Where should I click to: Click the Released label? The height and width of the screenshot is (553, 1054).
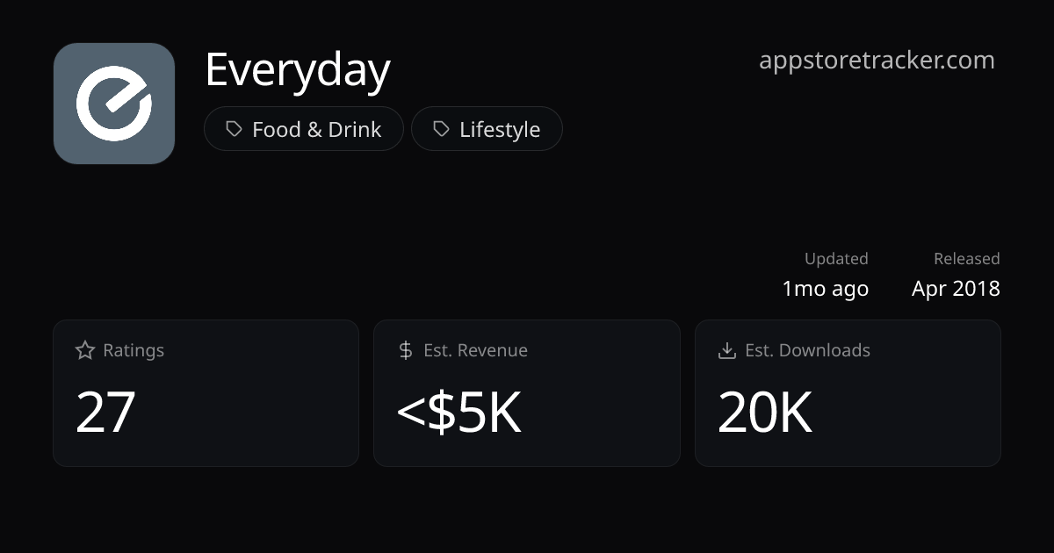click(966, 259)
